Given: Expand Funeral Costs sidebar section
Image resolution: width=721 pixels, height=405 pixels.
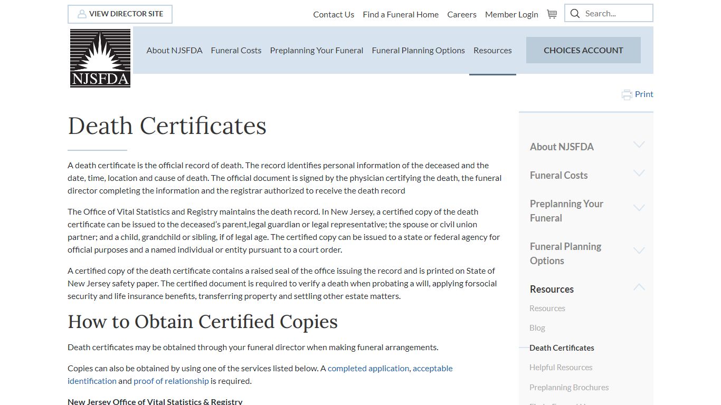Looking at the screenshot, I should pos(639,173).
